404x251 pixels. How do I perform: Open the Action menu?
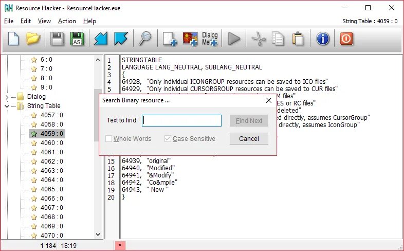pyautogui.click(x=67, y=21)
